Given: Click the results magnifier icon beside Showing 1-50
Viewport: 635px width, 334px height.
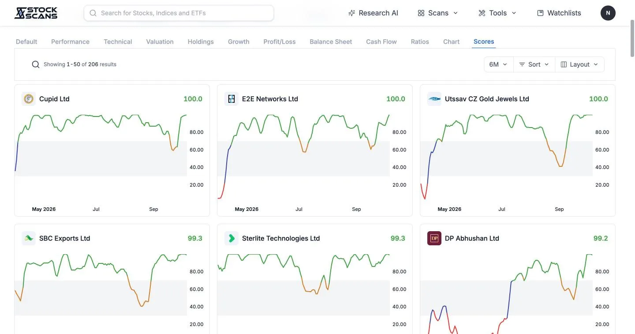Looking at the screenshot, I should (36, 64).
